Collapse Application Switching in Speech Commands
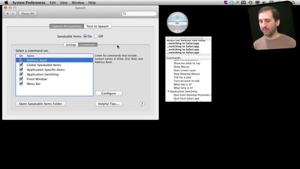 pos(168,92)
